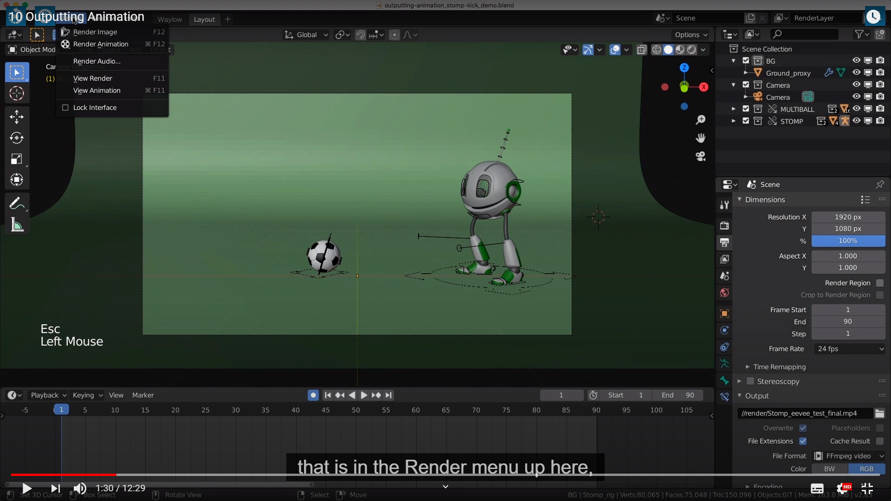Click View Render menu entry
The width and height of the screenshot is (891, 501).
point(93,78)
